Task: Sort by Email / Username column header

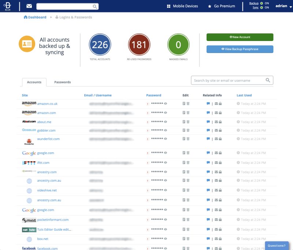Action: 98,95
